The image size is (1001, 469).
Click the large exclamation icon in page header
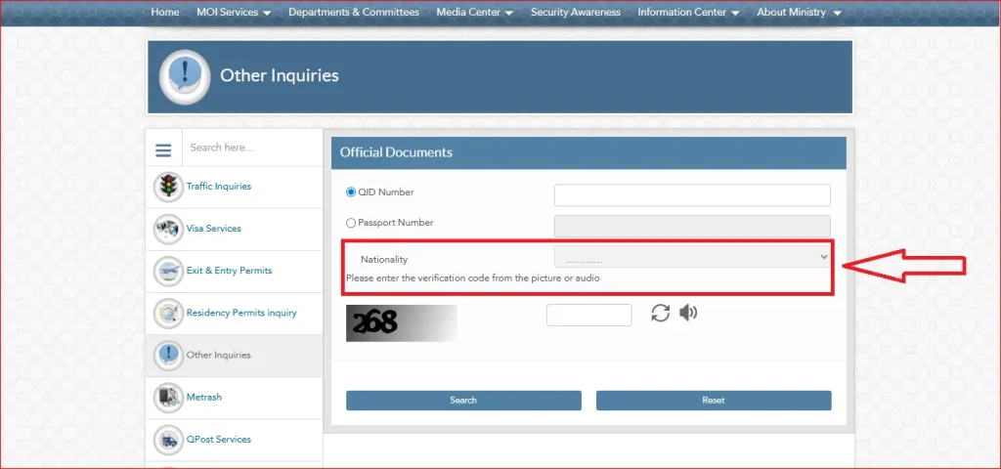point(185,76)
